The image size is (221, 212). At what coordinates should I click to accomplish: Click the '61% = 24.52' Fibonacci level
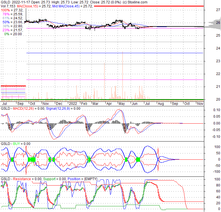(12, 18)
